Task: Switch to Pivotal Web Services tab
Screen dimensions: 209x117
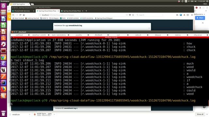Action: [x=22, y=11]
